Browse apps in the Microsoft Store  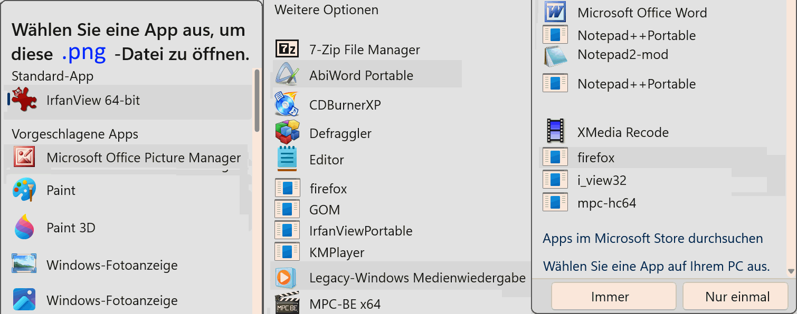coord(653,238)
